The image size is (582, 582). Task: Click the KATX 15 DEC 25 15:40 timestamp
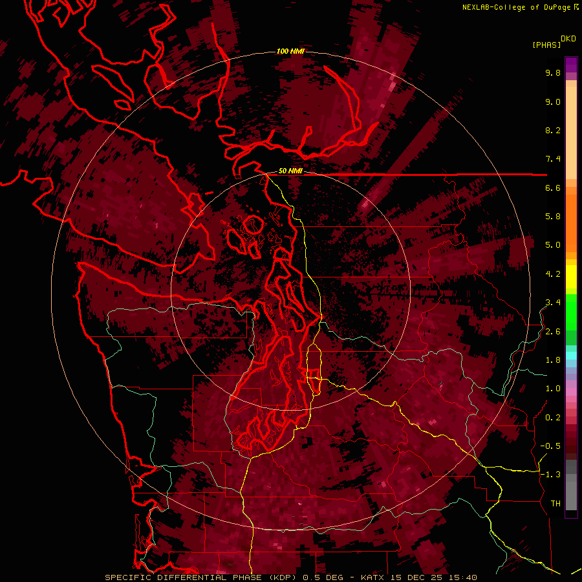pos(418,577)
